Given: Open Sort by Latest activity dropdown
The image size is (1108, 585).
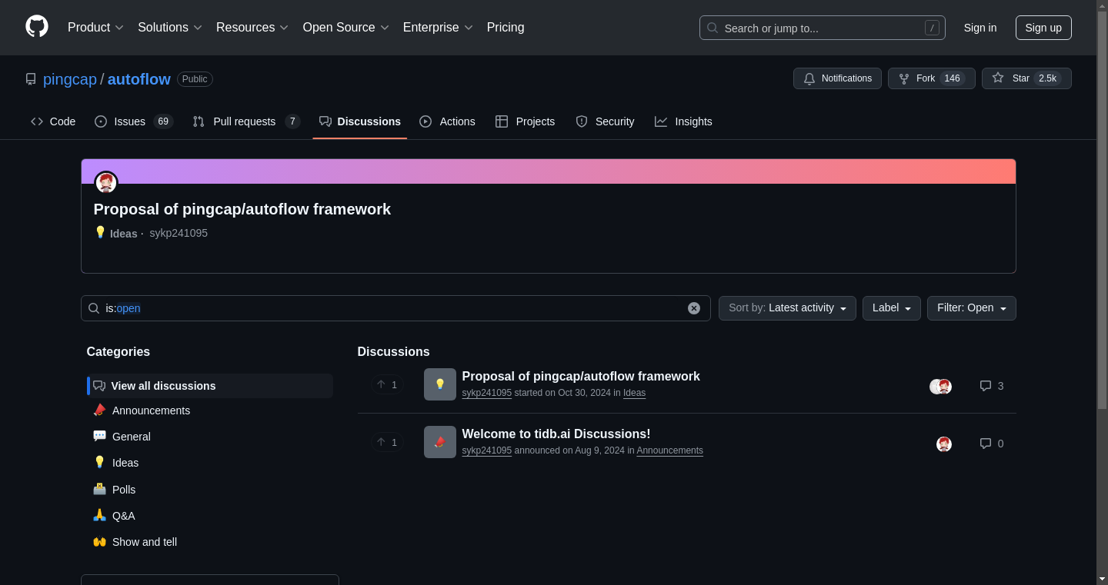Looking at the screenshot, I should point(787,308).
